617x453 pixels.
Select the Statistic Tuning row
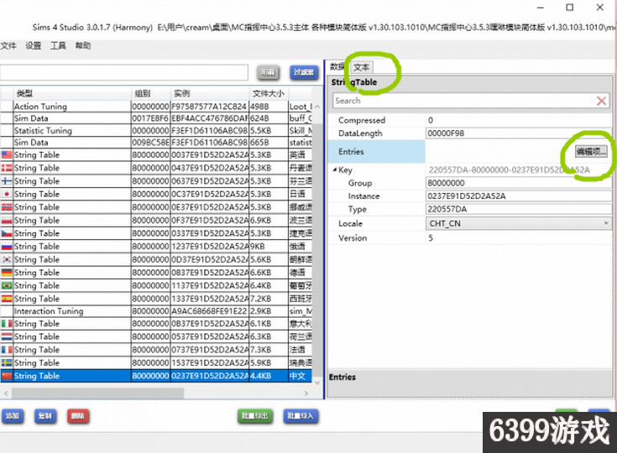click(x=156, y=131)
